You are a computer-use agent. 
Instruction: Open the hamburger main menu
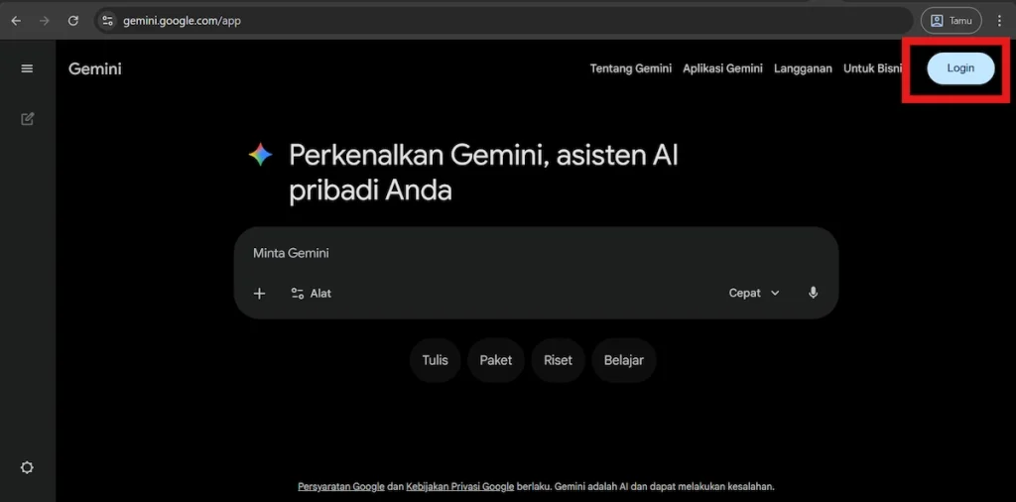[27, 68]
